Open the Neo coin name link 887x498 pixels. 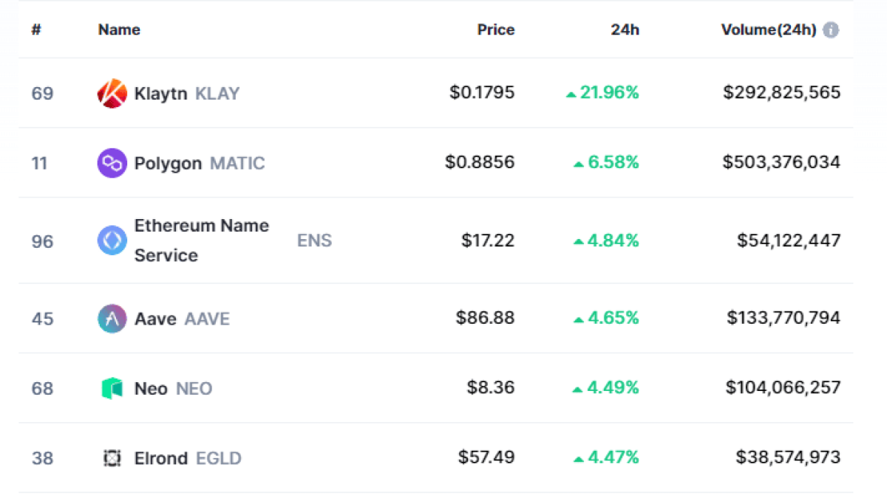(x=151, y=389)
